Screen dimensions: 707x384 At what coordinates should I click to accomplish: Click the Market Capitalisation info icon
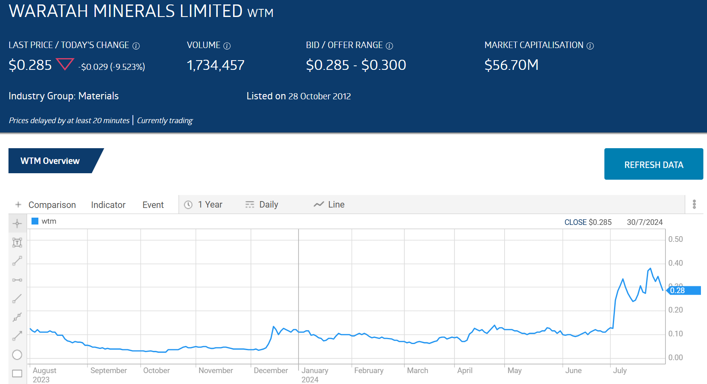click(x=590, y=46)
